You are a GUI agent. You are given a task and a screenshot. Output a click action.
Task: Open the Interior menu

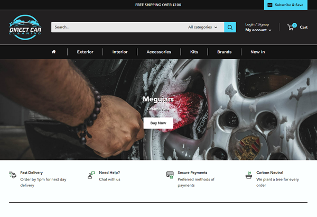coord(120,52)
